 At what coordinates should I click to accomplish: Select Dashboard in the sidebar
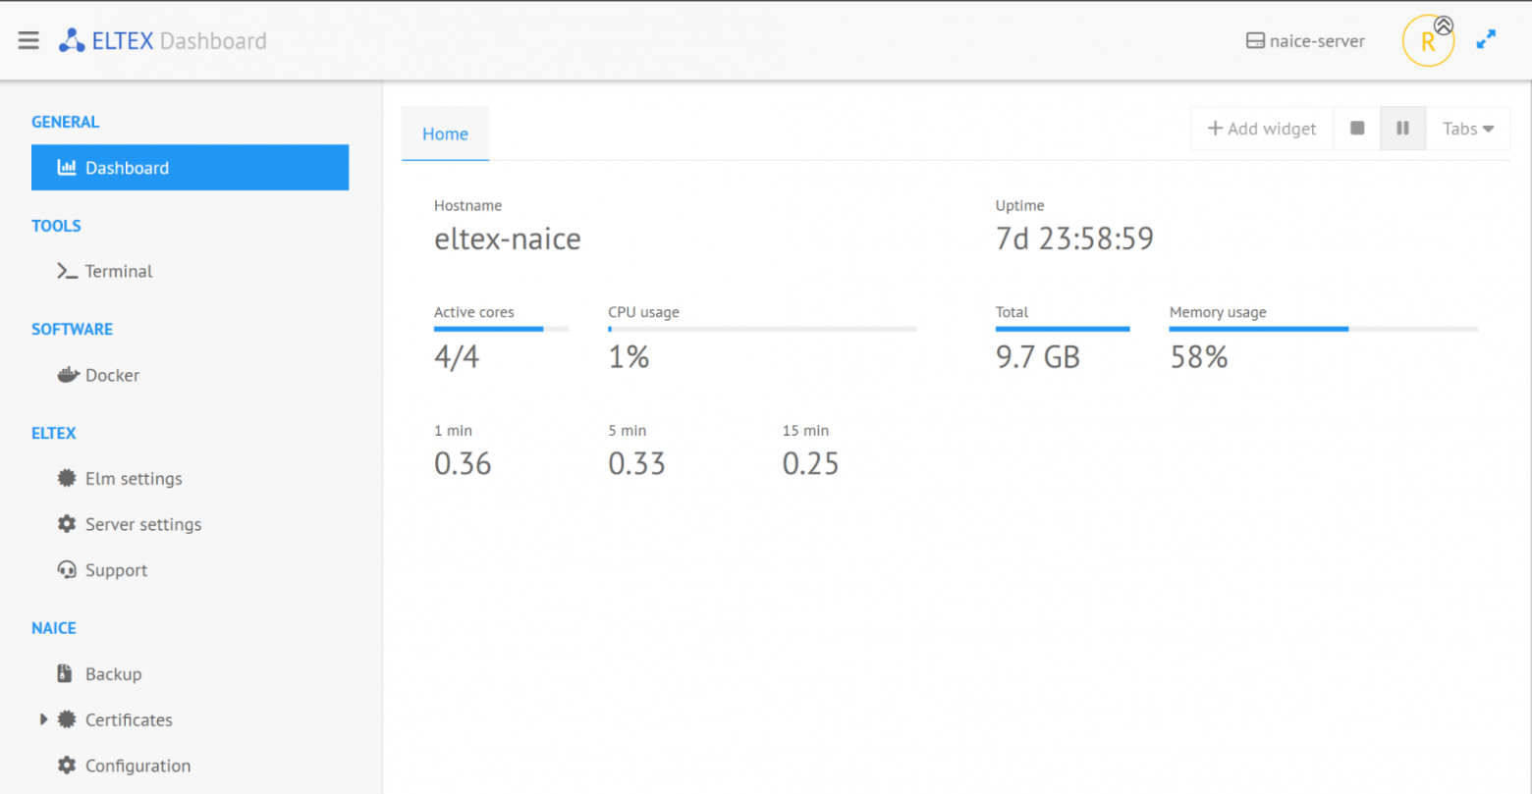tap(191, 168)
